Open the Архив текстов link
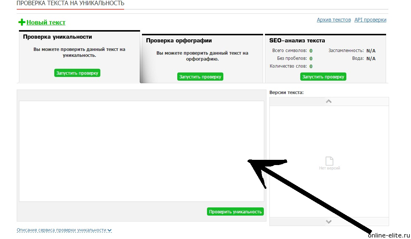411x239 pixels. (x=333, y=20)
